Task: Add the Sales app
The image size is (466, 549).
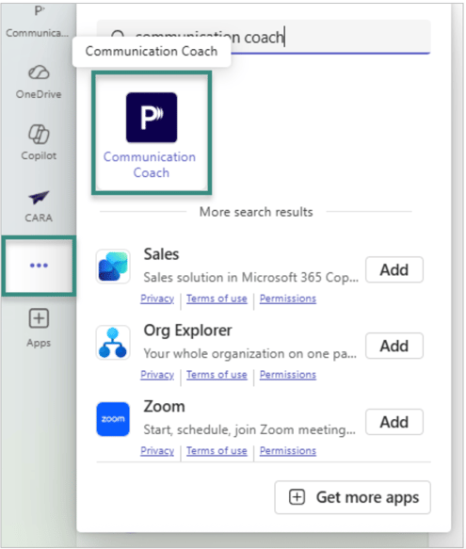Action: [x=394, y=269]
